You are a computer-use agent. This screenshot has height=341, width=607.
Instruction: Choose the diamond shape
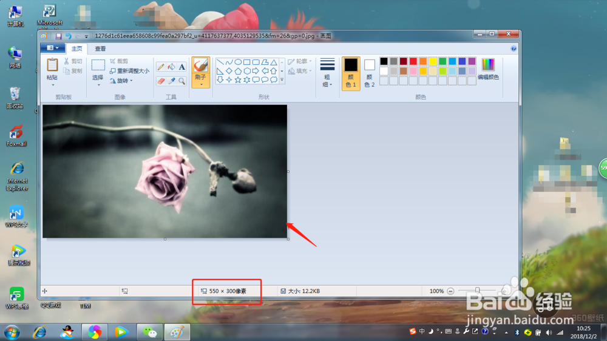(x=229, y=71)
